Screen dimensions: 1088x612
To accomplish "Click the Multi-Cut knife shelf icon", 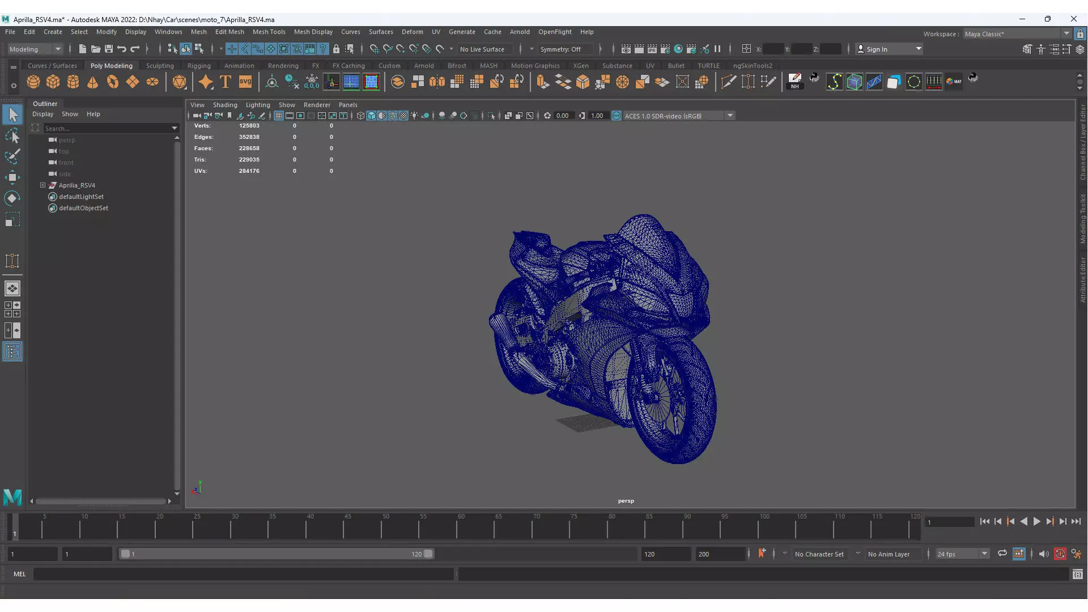I will click(728, 82).
